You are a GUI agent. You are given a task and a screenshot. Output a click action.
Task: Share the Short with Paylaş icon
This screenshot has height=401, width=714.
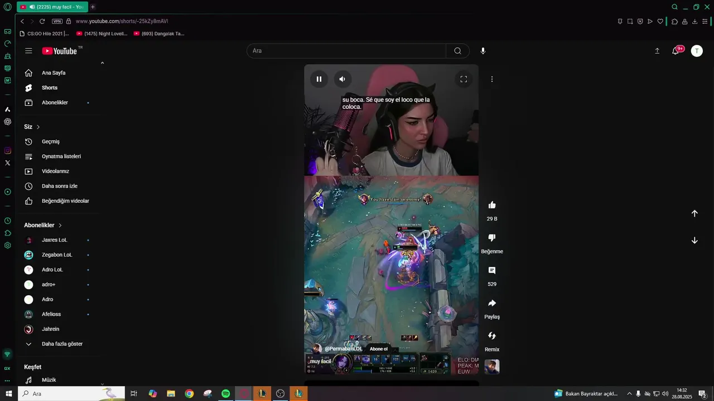[x=492, y=303]
